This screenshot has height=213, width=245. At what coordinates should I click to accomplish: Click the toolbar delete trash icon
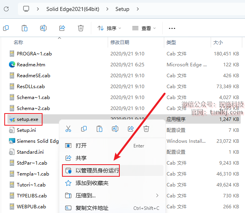[81, 28]
